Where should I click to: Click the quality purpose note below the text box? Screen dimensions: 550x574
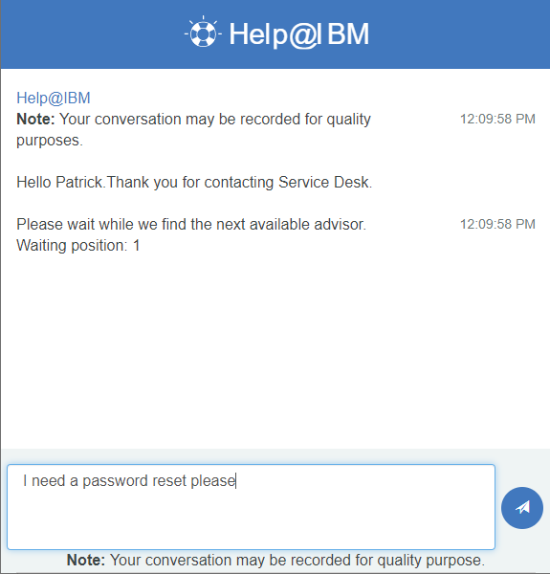(275, 560)
